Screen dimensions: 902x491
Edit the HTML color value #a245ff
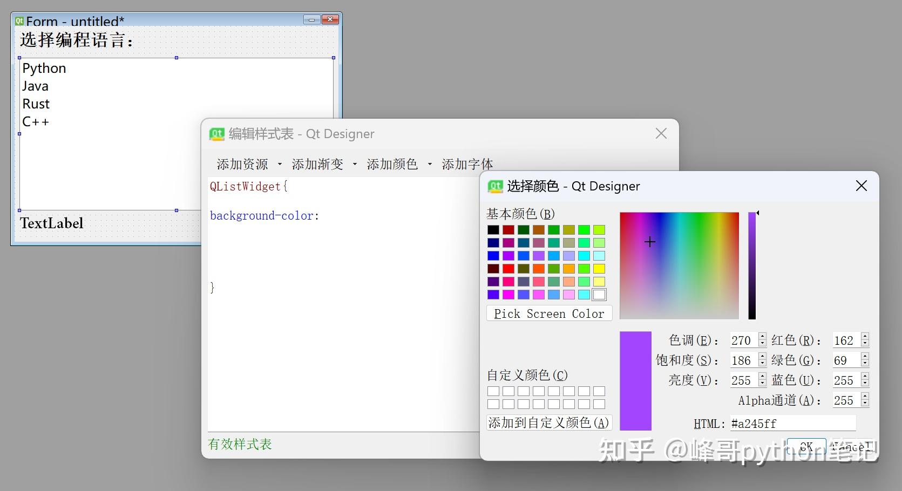coord(793,423)
